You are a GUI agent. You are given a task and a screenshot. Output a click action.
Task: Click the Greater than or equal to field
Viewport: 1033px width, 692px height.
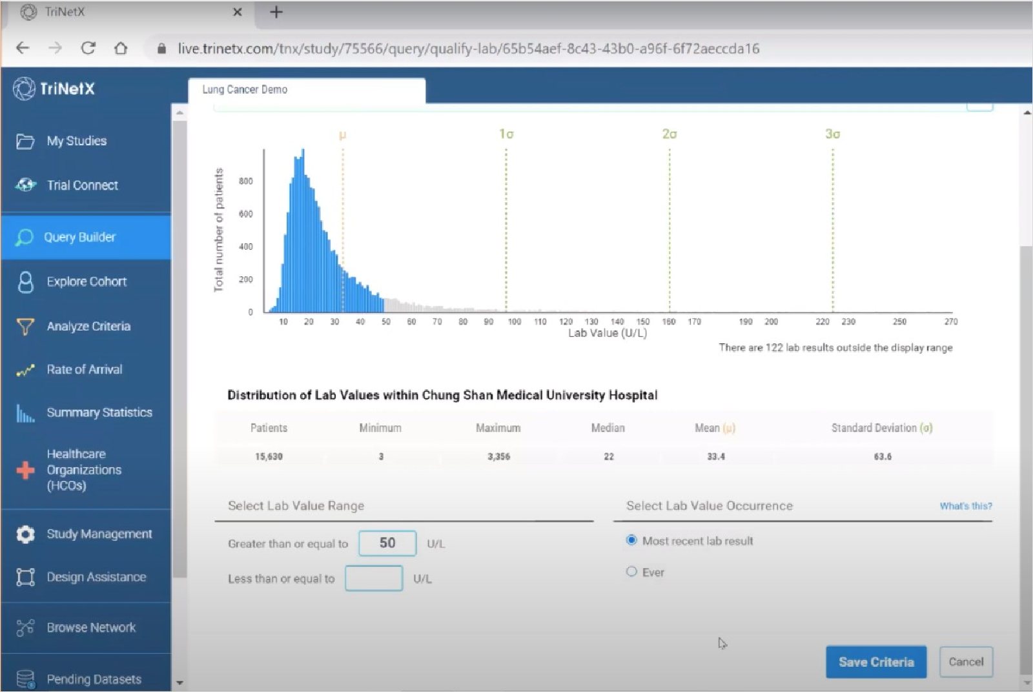coord(387,543)
